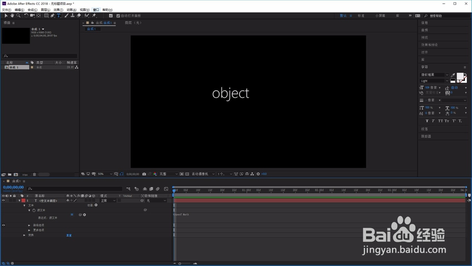Click the fill color swatch in Character panel
The image size is (472, 266).
point(460,76)
